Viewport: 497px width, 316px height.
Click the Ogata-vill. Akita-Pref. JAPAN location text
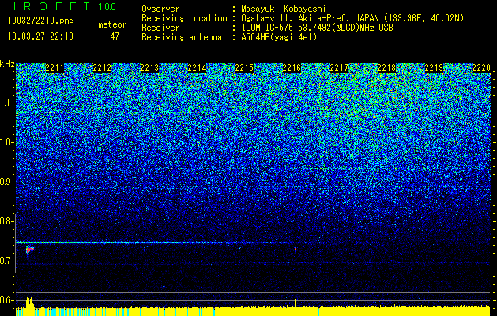352,18
